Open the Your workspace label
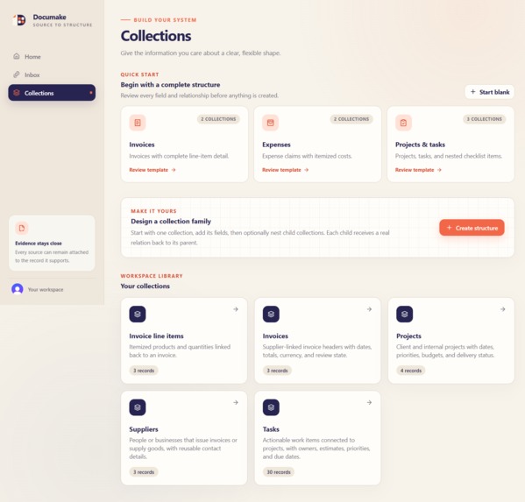The height and width of the screenshot is (502, 525). [46, 289]
